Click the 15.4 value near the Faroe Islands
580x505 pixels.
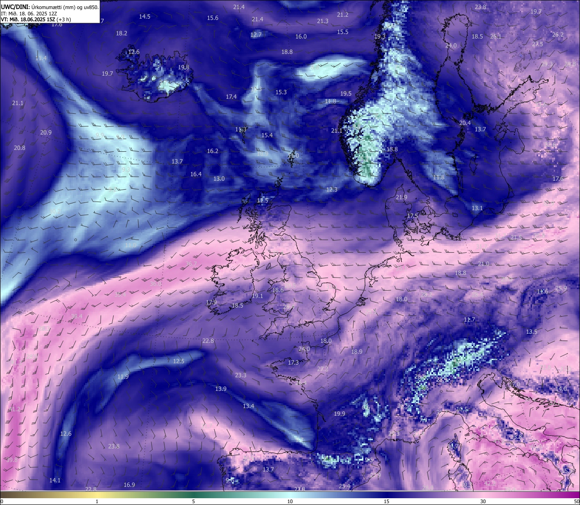[267, 135]
